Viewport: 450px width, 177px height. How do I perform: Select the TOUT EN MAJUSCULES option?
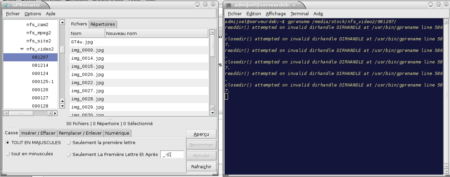click(x=8, y=143)
